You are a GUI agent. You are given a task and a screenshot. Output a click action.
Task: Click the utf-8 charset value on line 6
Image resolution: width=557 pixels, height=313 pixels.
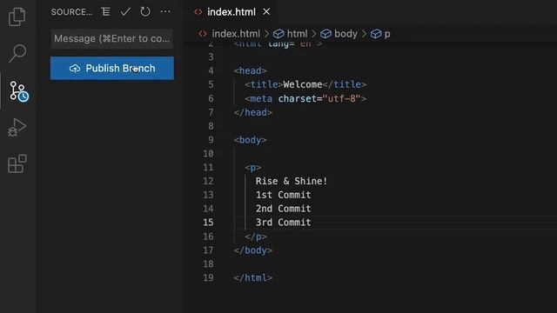coord(341,98)
